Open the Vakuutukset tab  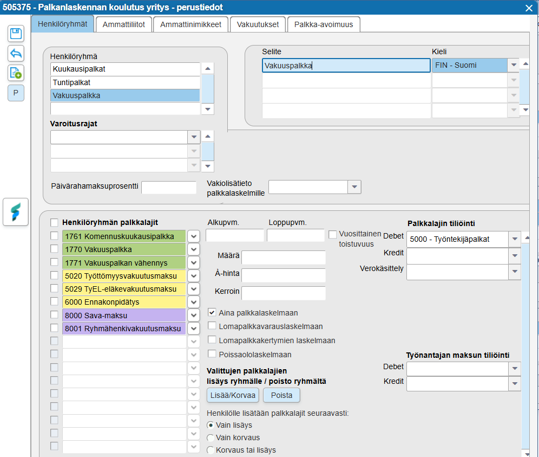tap(258, 24)
